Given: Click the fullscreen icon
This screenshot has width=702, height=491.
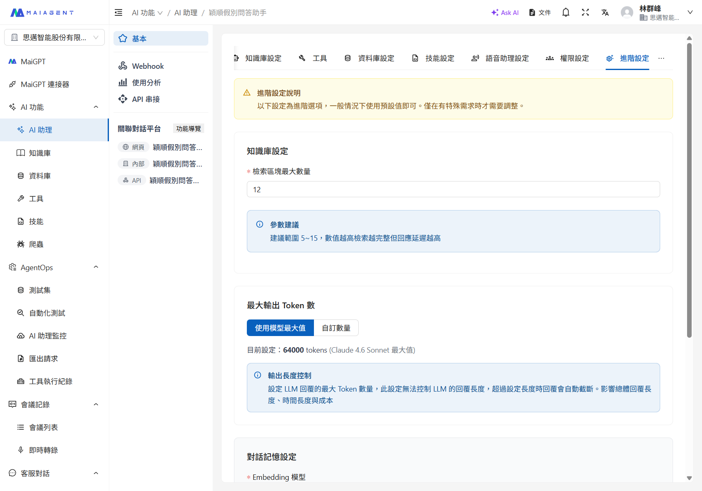Looking at the screenshot, I should [585, 12].
